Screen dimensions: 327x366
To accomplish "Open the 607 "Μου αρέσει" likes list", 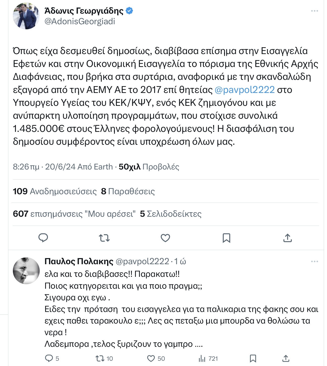I will [74, 214].
